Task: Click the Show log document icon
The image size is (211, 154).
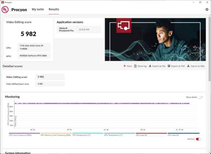Action: click(x=135, y=66)
